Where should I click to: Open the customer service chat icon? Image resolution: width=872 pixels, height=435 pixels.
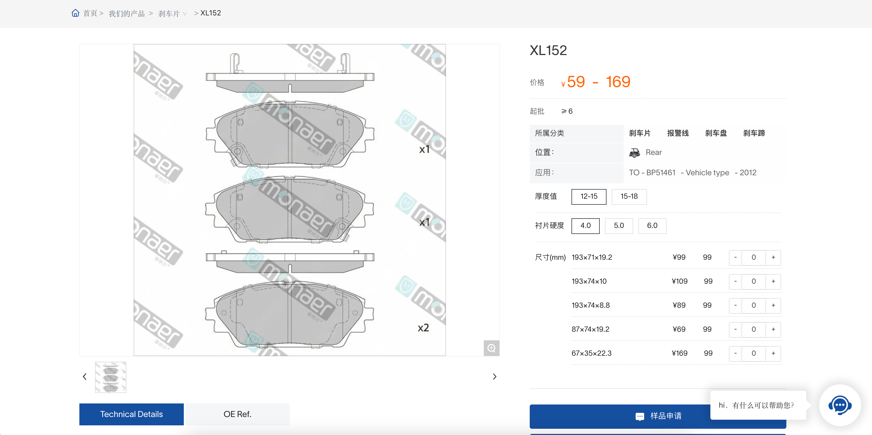click(840, 405)
